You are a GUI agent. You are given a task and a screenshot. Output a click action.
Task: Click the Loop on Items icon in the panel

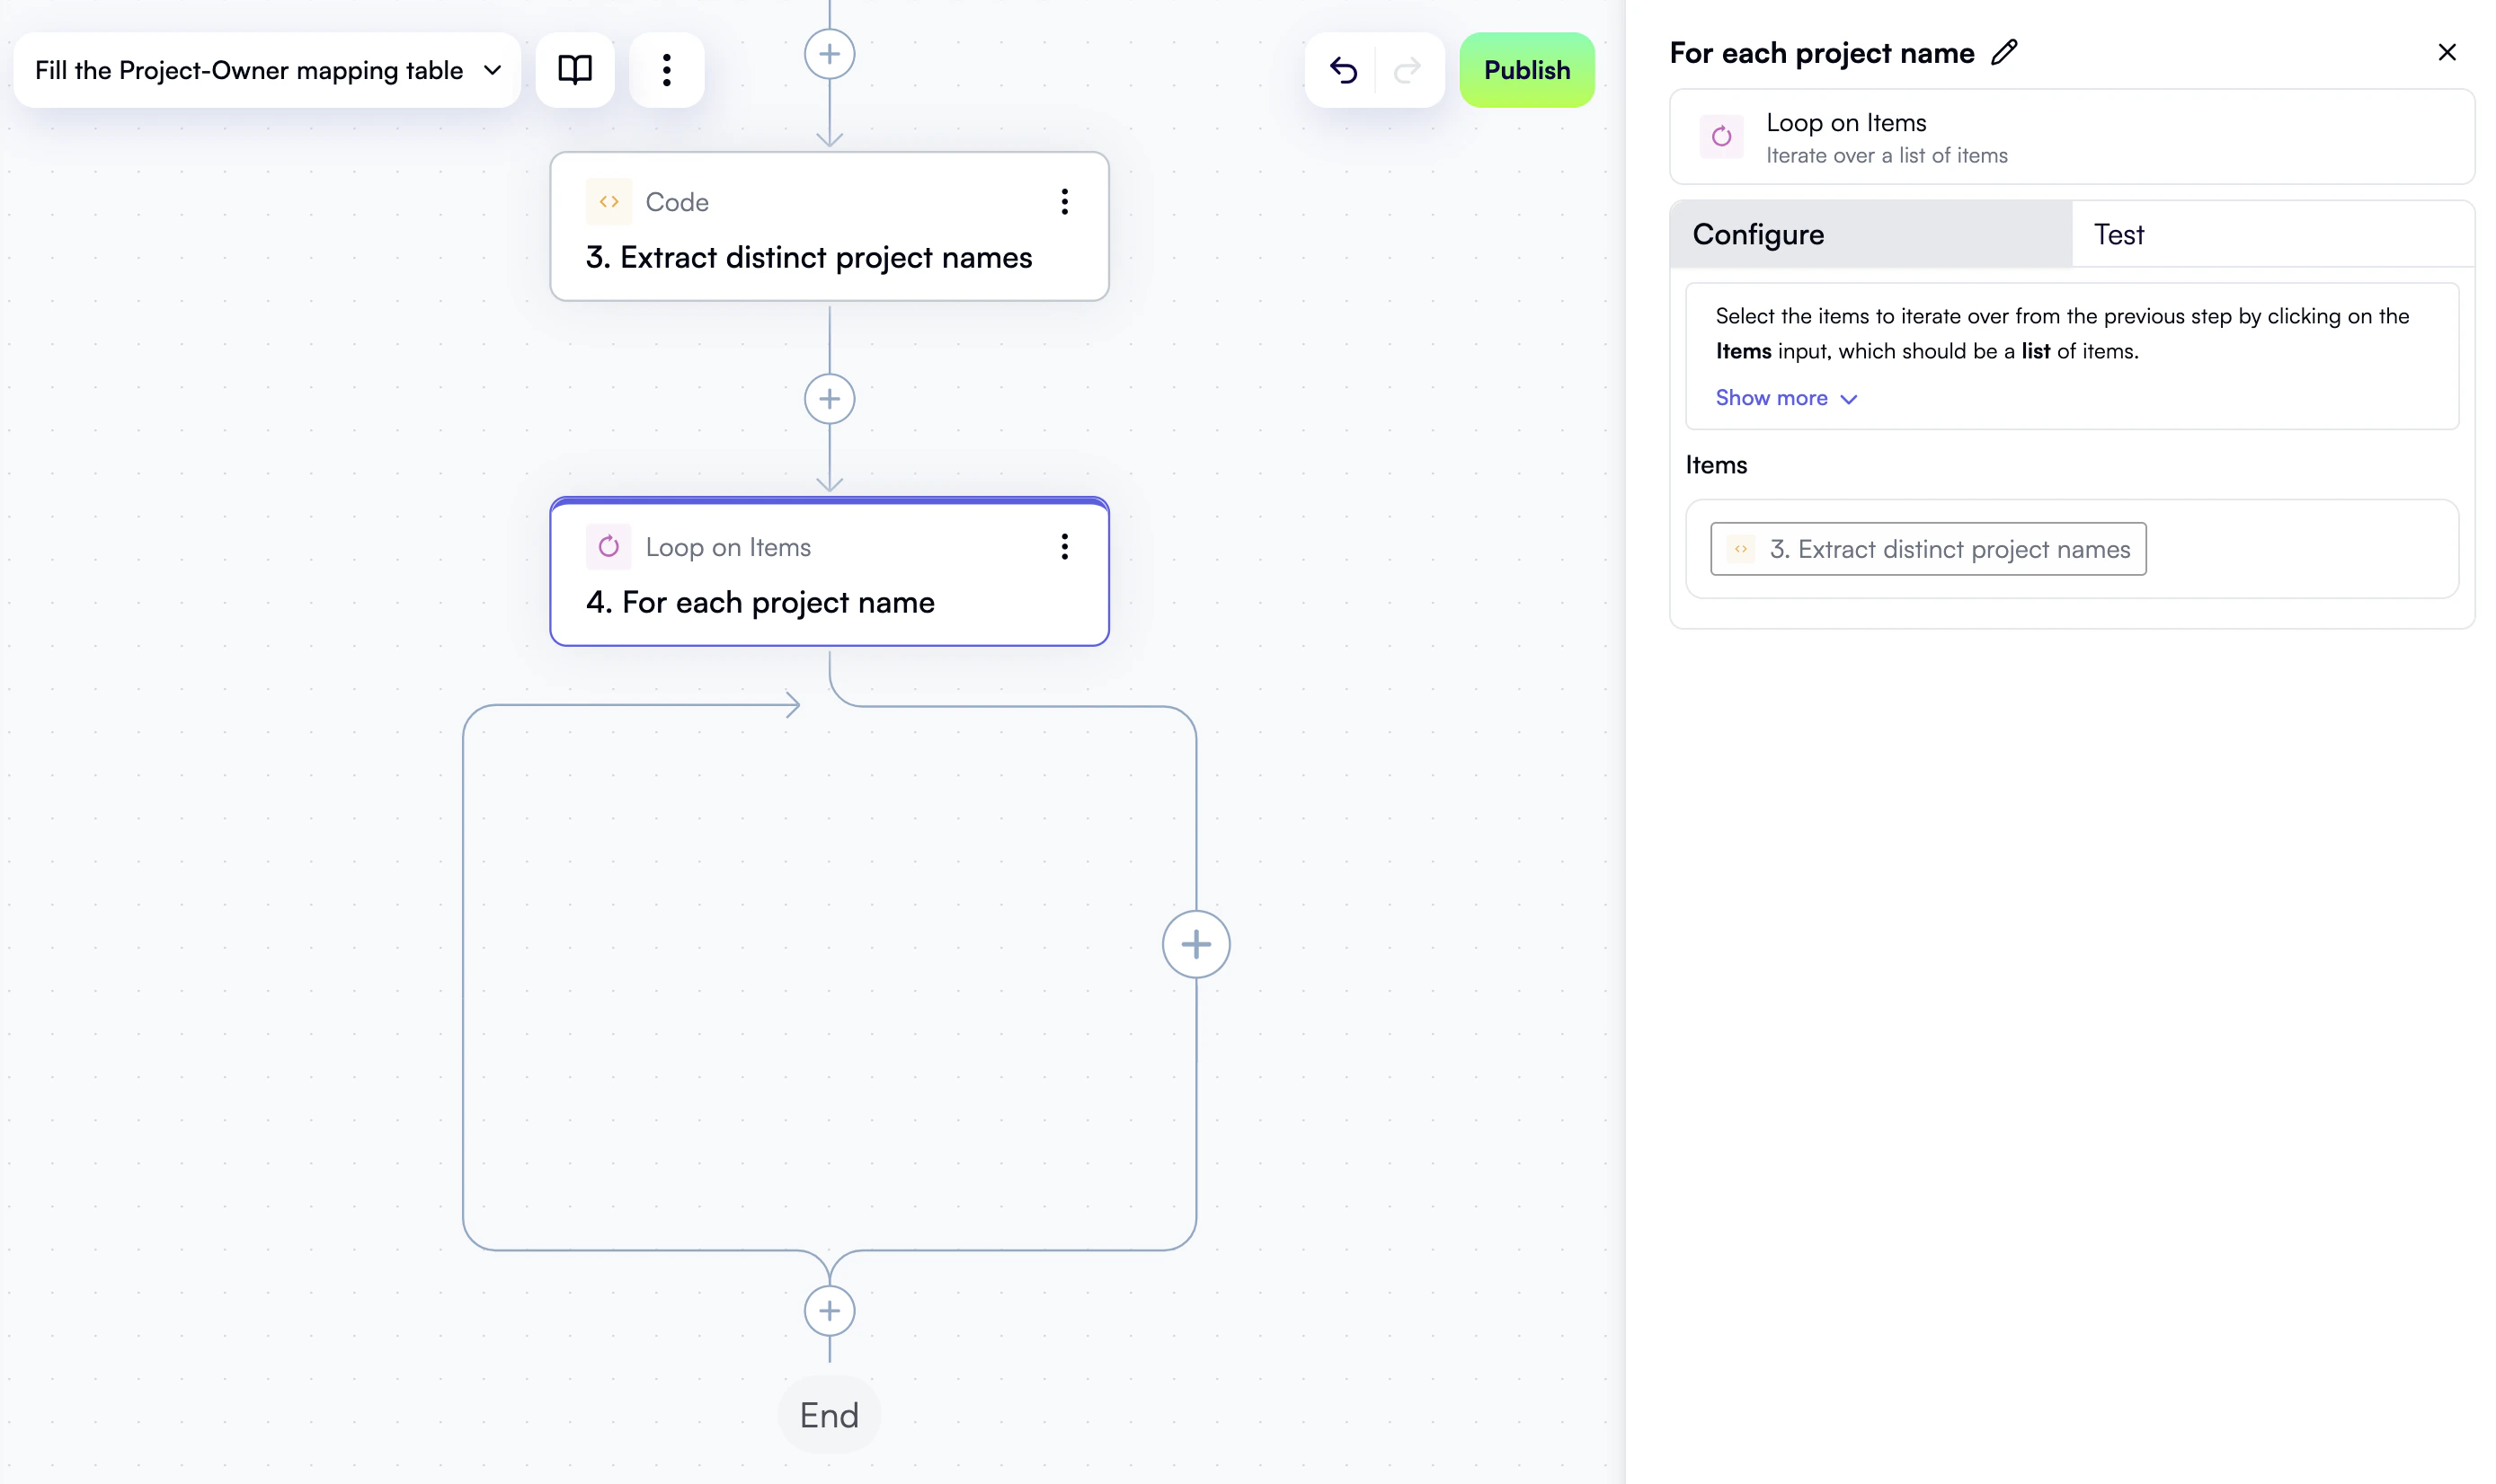(1720, 137)
